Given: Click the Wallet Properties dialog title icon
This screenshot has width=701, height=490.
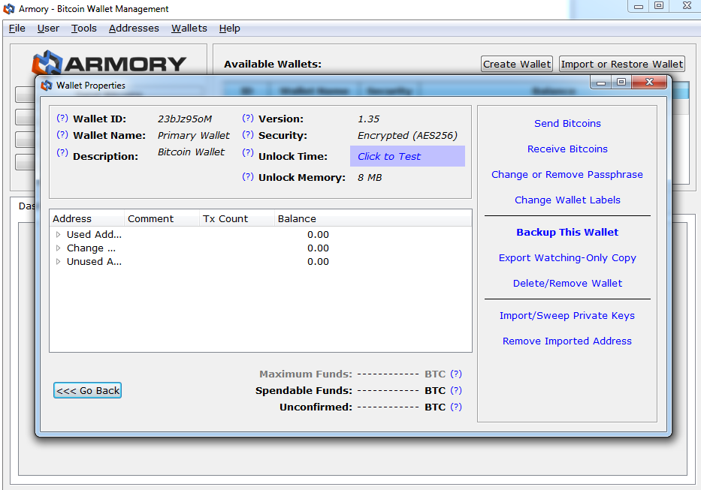Looking at the screenshot, I should (47, 86).
